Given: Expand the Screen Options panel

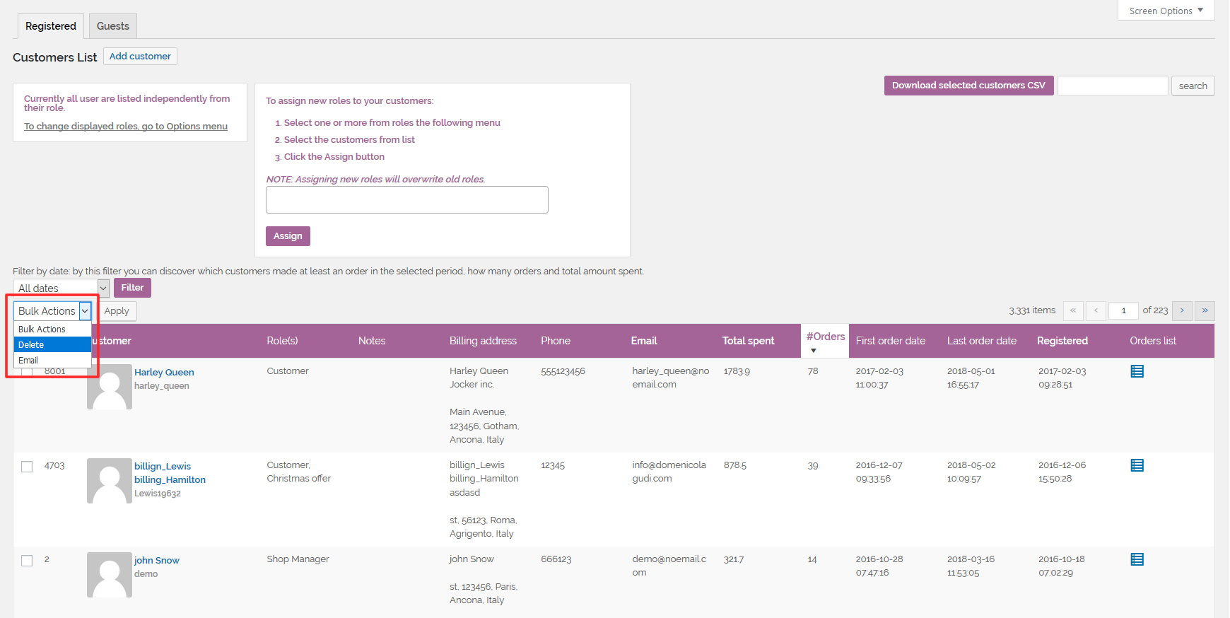Looking at the screenshot, I should tap(1166, 11).
